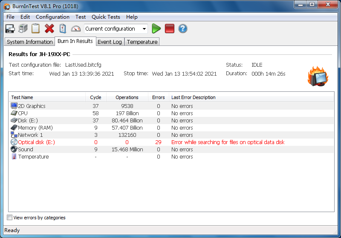Click the duration value 000h 14m 26s
The width and height of the screenshot is (341, 238).
coord(269,74)
